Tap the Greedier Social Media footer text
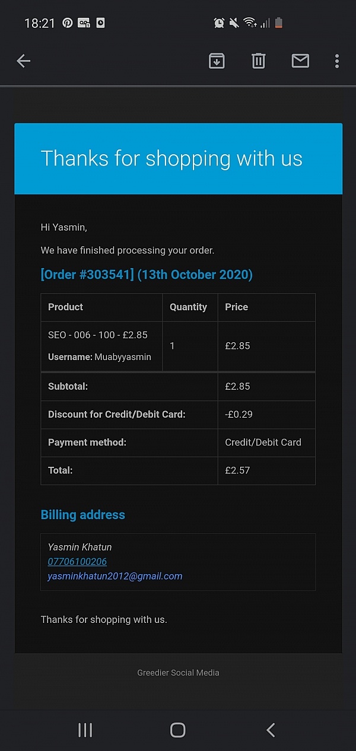The height and width of the screenshot is (751, 356). click(x=178, y=673)
